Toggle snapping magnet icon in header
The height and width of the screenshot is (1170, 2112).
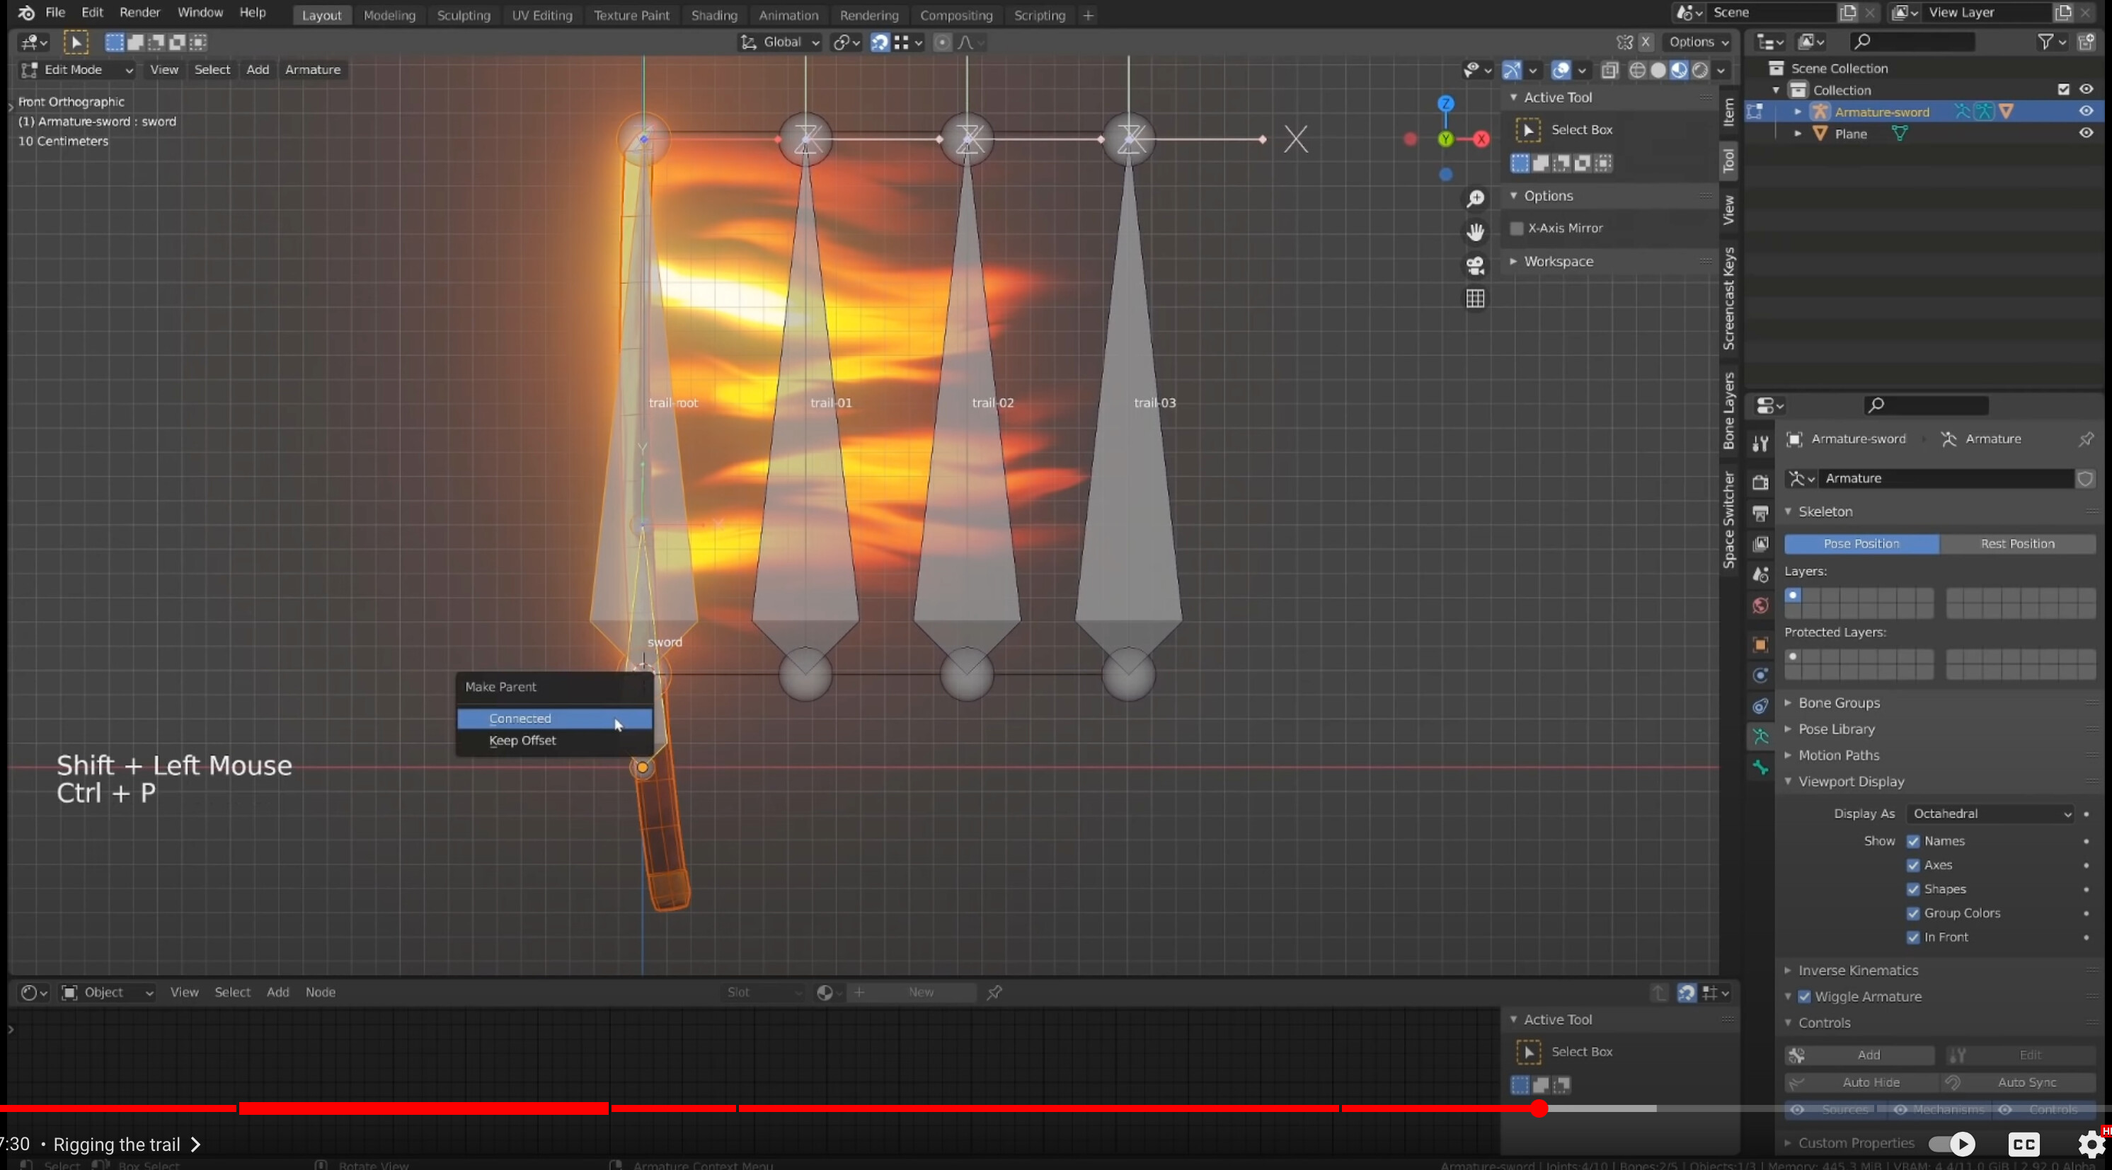(880, 42)
